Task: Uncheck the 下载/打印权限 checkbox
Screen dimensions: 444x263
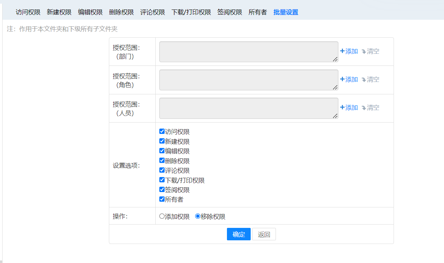Action: pos(162,180)
